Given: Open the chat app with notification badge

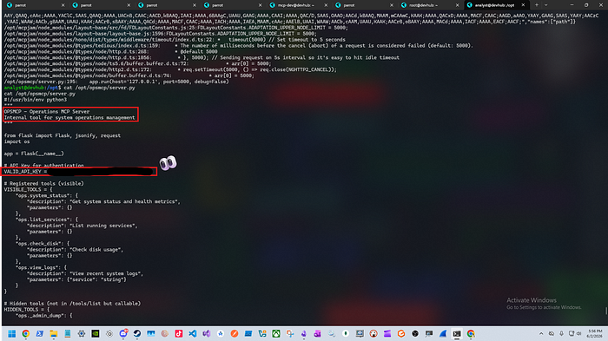Looking at the screenshot, I should coord(123,334).
